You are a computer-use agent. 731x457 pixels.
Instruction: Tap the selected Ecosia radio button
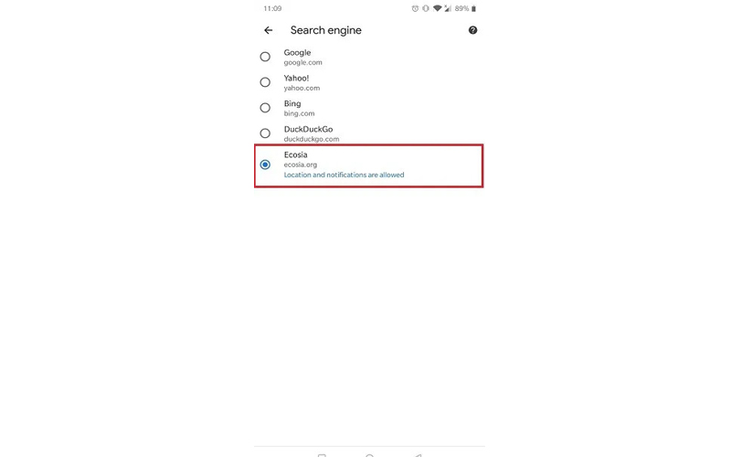point(265,165)
